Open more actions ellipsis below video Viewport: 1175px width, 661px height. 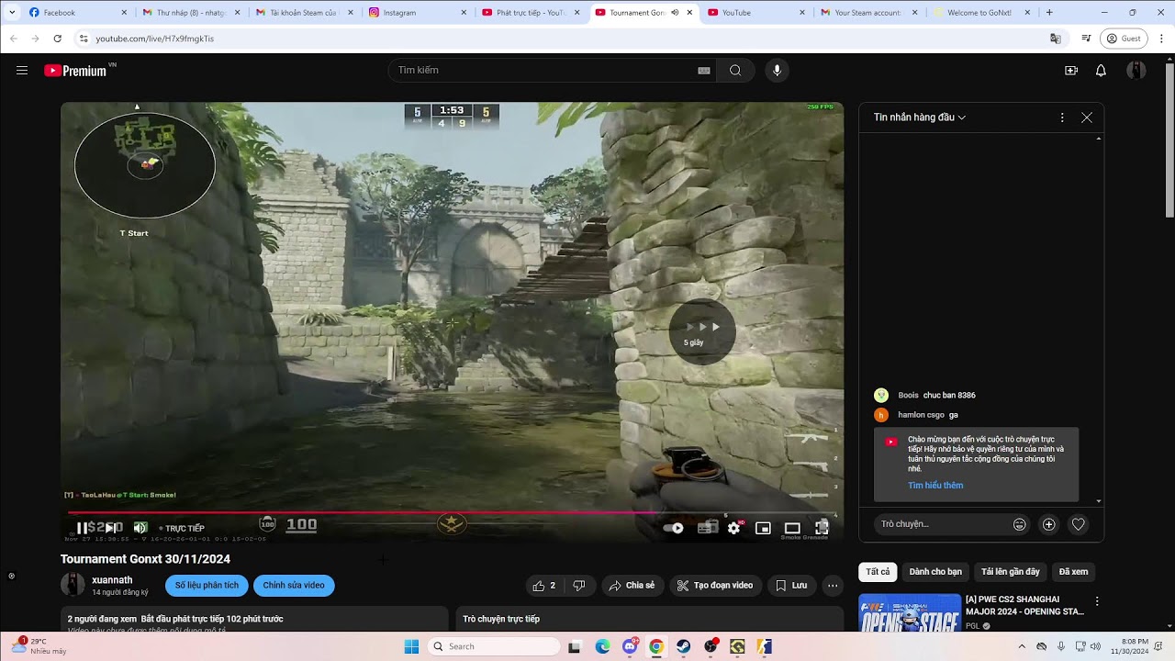coord(833,586)
